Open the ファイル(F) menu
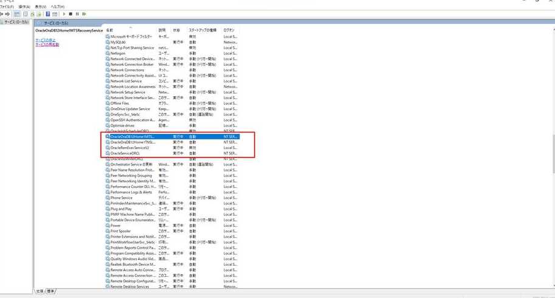555x298 pixels. click(x=7, y=7)
